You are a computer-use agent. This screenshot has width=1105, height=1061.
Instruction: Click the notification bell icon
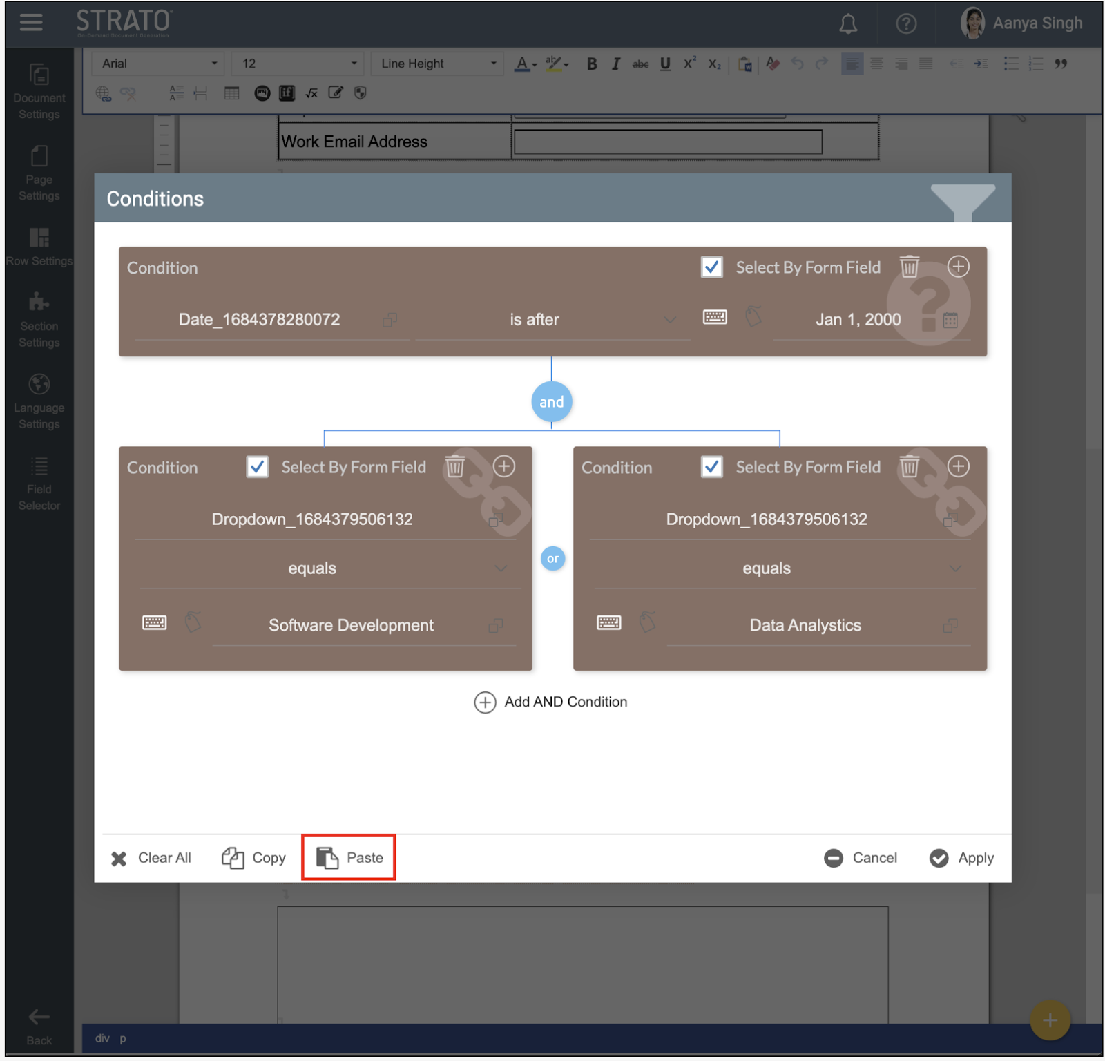click(847, 24)
